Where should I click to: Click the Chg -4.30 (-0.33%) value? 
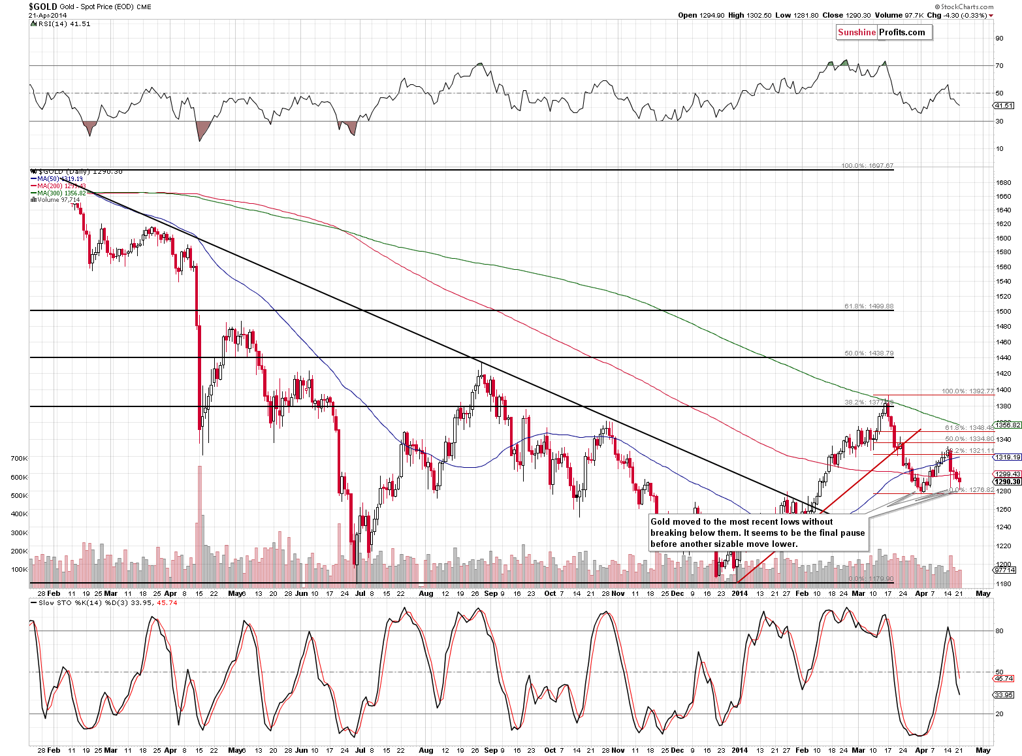tap(956, 16)
